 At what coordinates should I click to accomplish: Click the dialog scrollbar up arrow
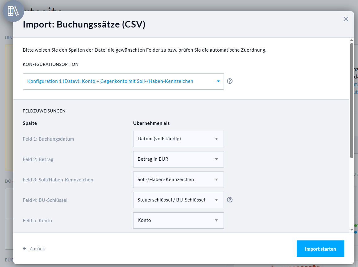click(351, 40)
